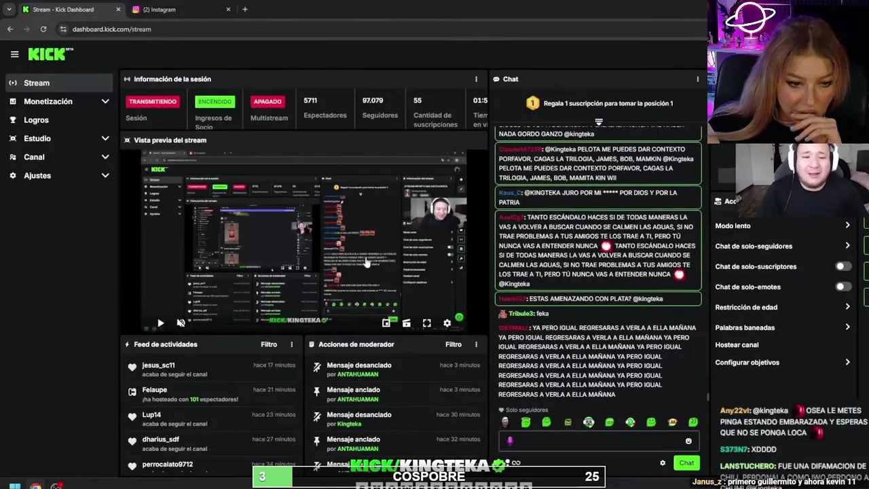Viewport: 869px width, 489px height.
Task: Open chat settings gear beside Chat button
Action: click(663, 463)
